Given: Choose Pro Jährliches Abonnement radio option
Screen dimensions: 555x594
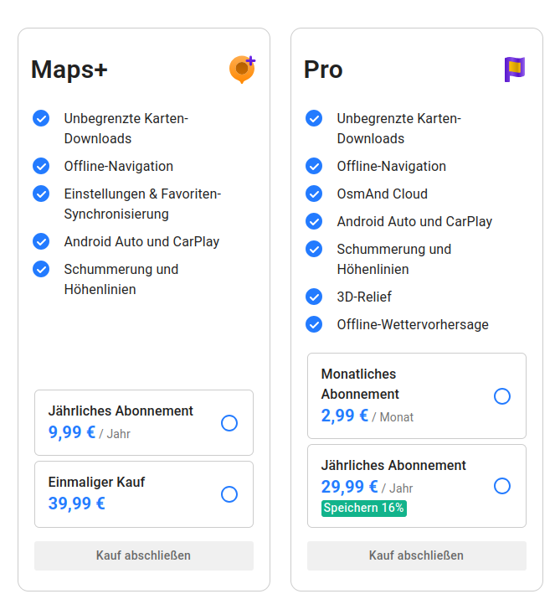Looking at the screenshot, I should click(x=502, y=486).
